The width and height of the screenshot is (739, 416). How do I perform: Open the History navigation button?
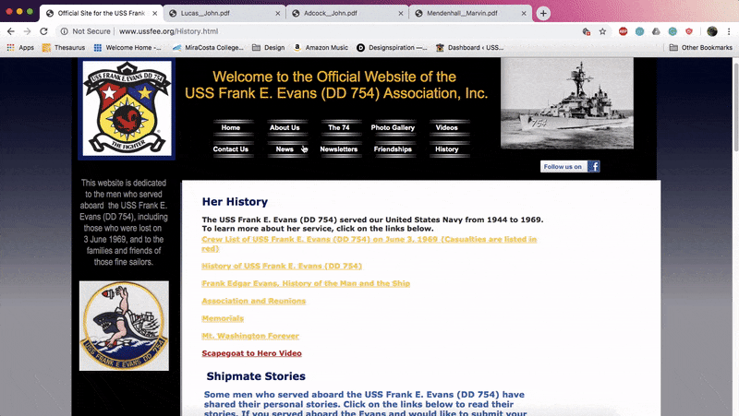[447, 149]
